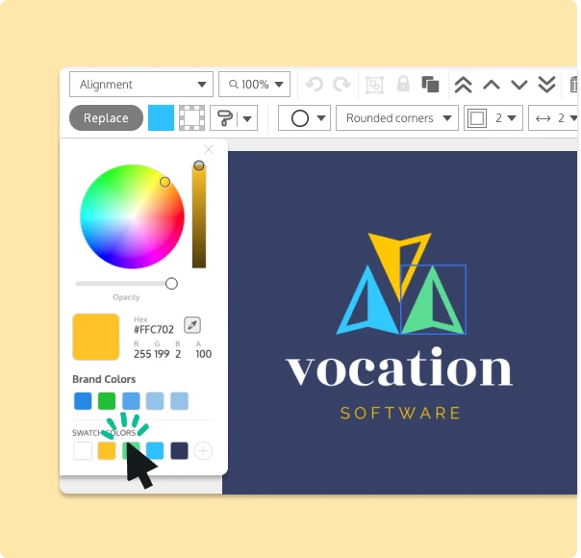
Task: Select the yellow swatch color
Action: [107, 450]
